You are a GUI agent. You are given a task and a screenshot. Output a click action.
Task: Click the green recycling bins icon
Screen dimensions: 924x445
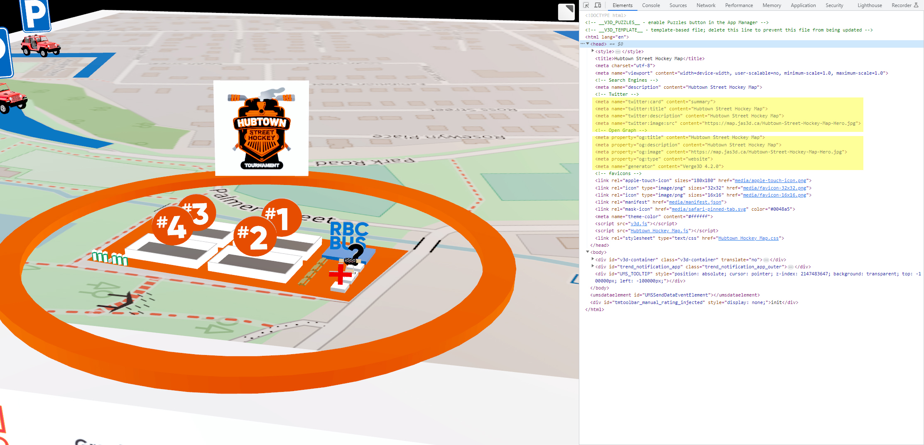coord(110,258)
